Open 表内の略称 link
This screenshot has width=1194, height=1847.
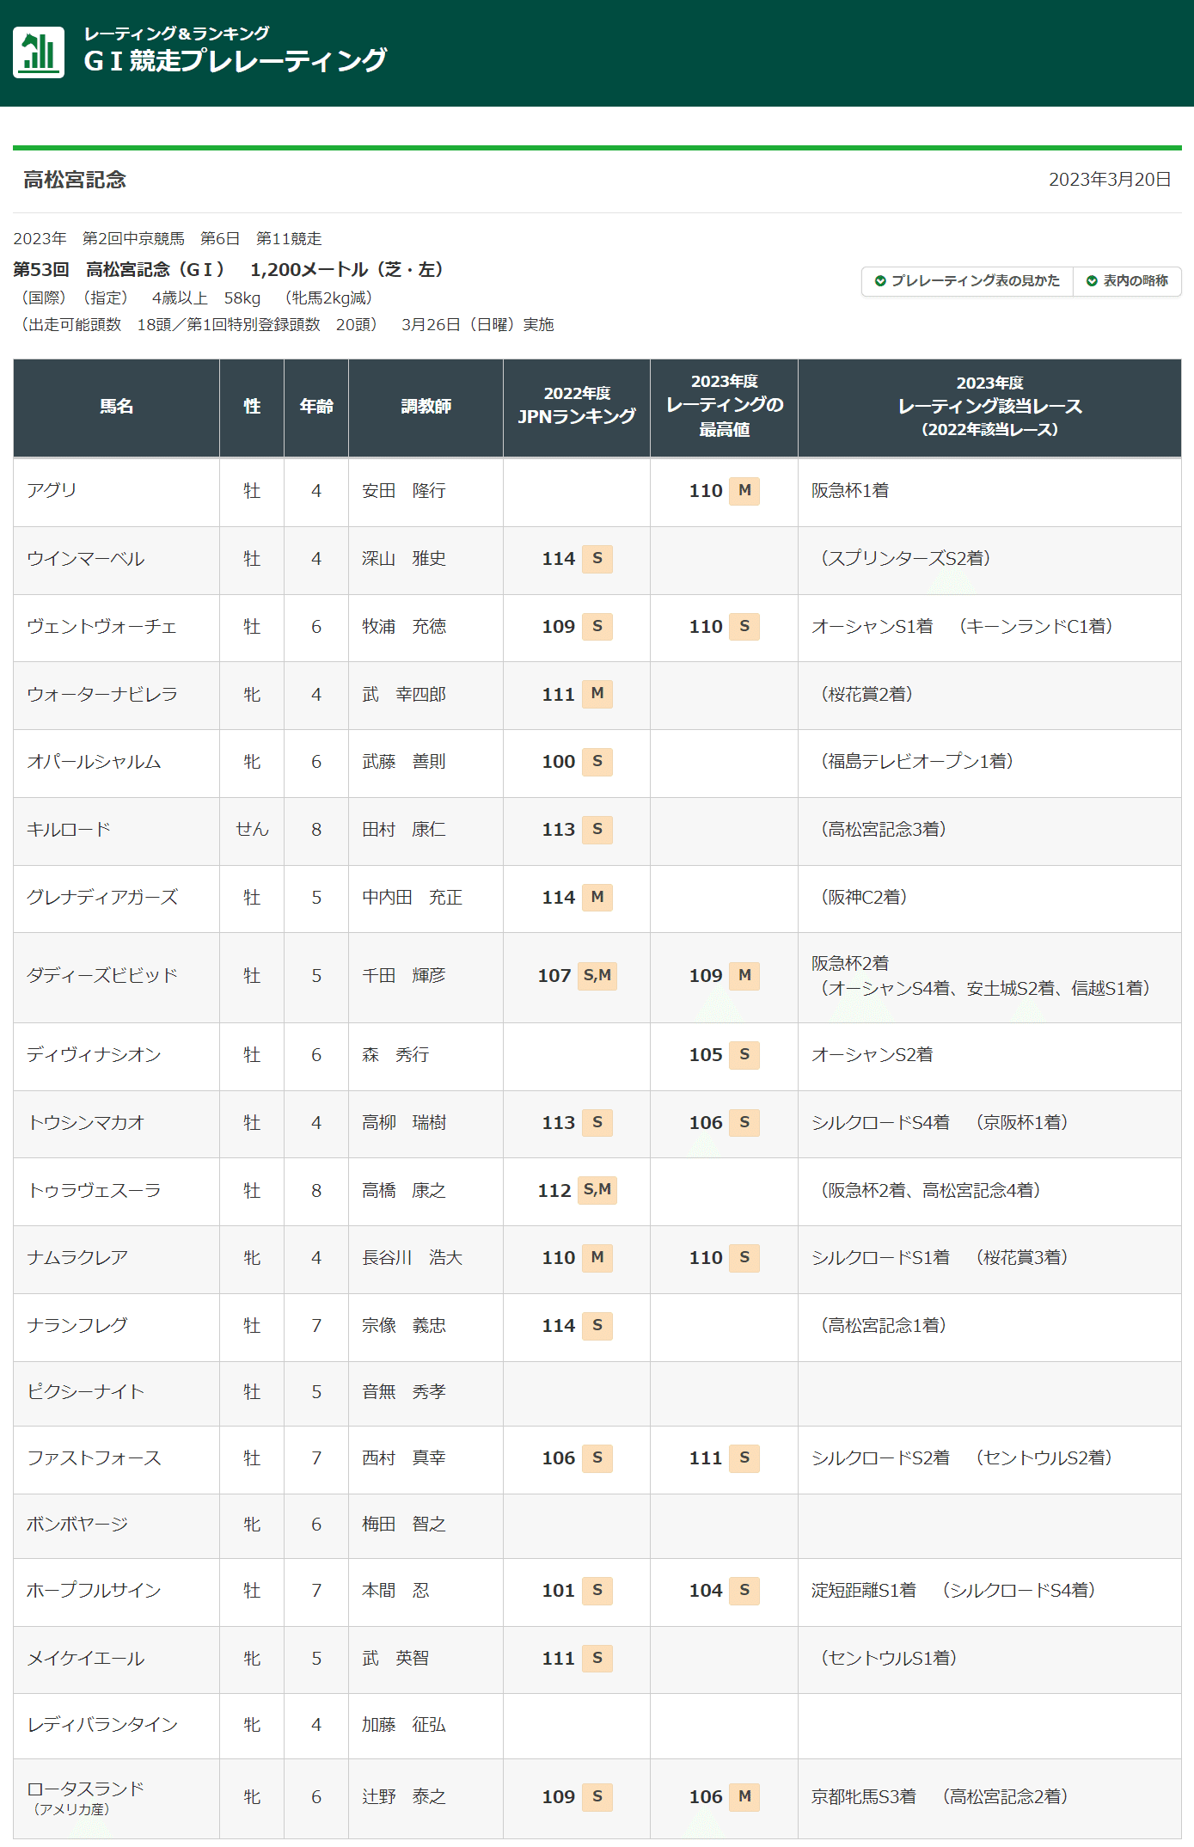1127,281
